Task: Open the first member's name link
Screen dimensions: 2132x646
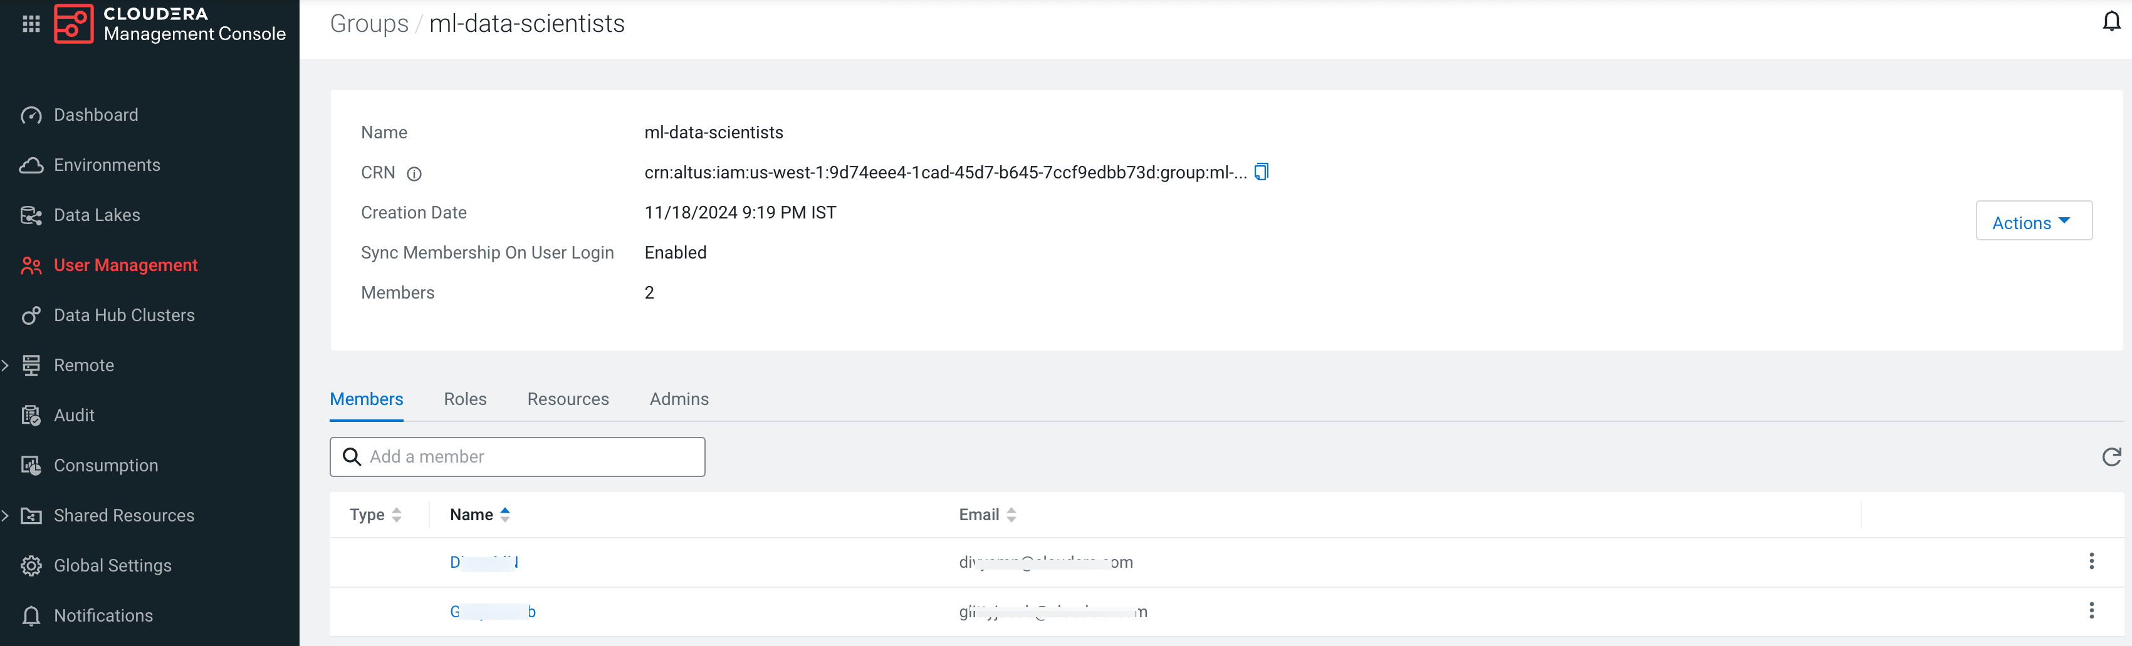Action: coord(483,563)
